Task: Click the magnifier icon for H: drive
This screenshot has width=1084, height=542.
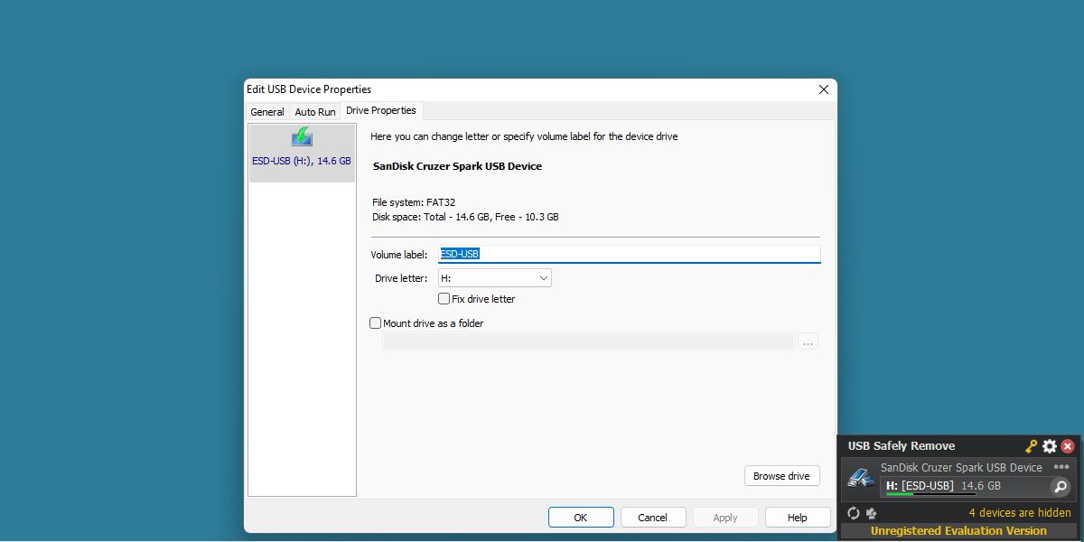Action: pyautogui.click(x=1061, y=487)
